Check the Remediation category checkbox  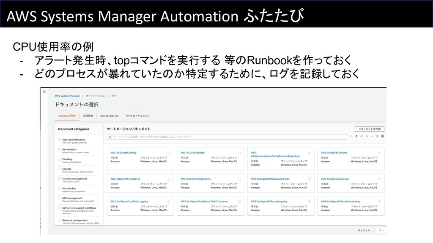[x=59, y=149]
